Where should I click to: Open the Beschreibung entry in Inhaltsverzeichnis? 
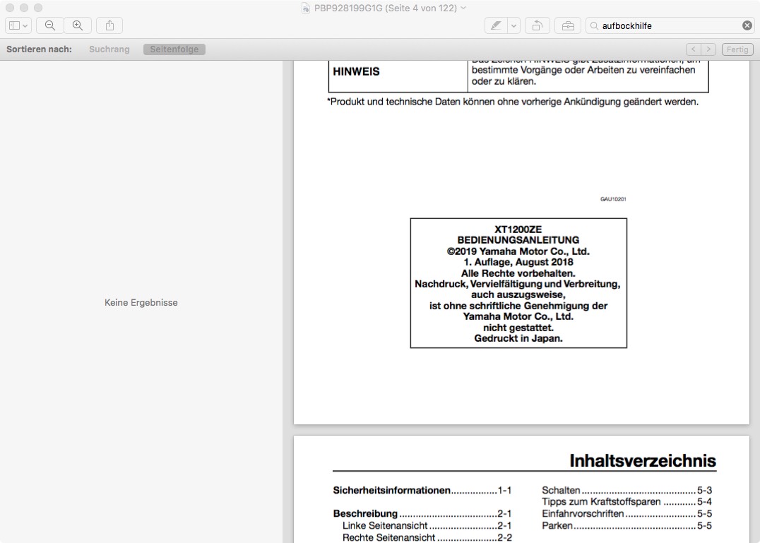pyautogui.click(x=365, y=513)
